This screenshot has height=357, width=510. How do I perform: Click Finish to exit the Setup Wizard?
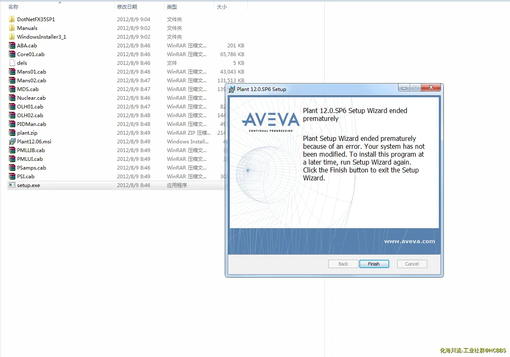tap(374, 264)
